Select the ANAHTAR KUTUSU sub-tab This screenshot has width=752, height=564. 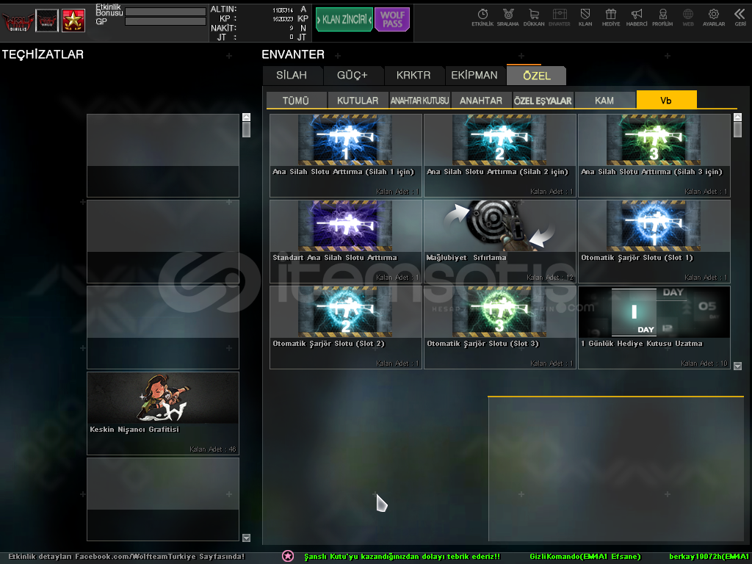pyautogui.click(x=419, y=100)
